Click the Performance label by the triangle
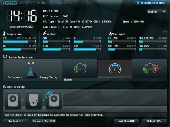The image size is (170, 127). [x=15, y=77]
